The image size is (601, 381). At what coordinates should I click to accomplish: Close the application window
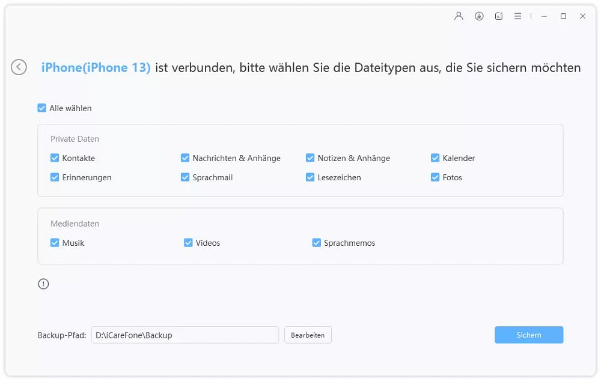click(582, 16)
